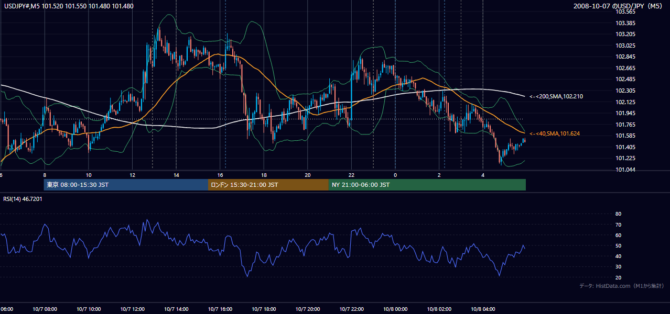Screen dimensions: 670x314
Task: Click the 101.945 price axis label
Action: pyautogui.click(x=625, y=113)
